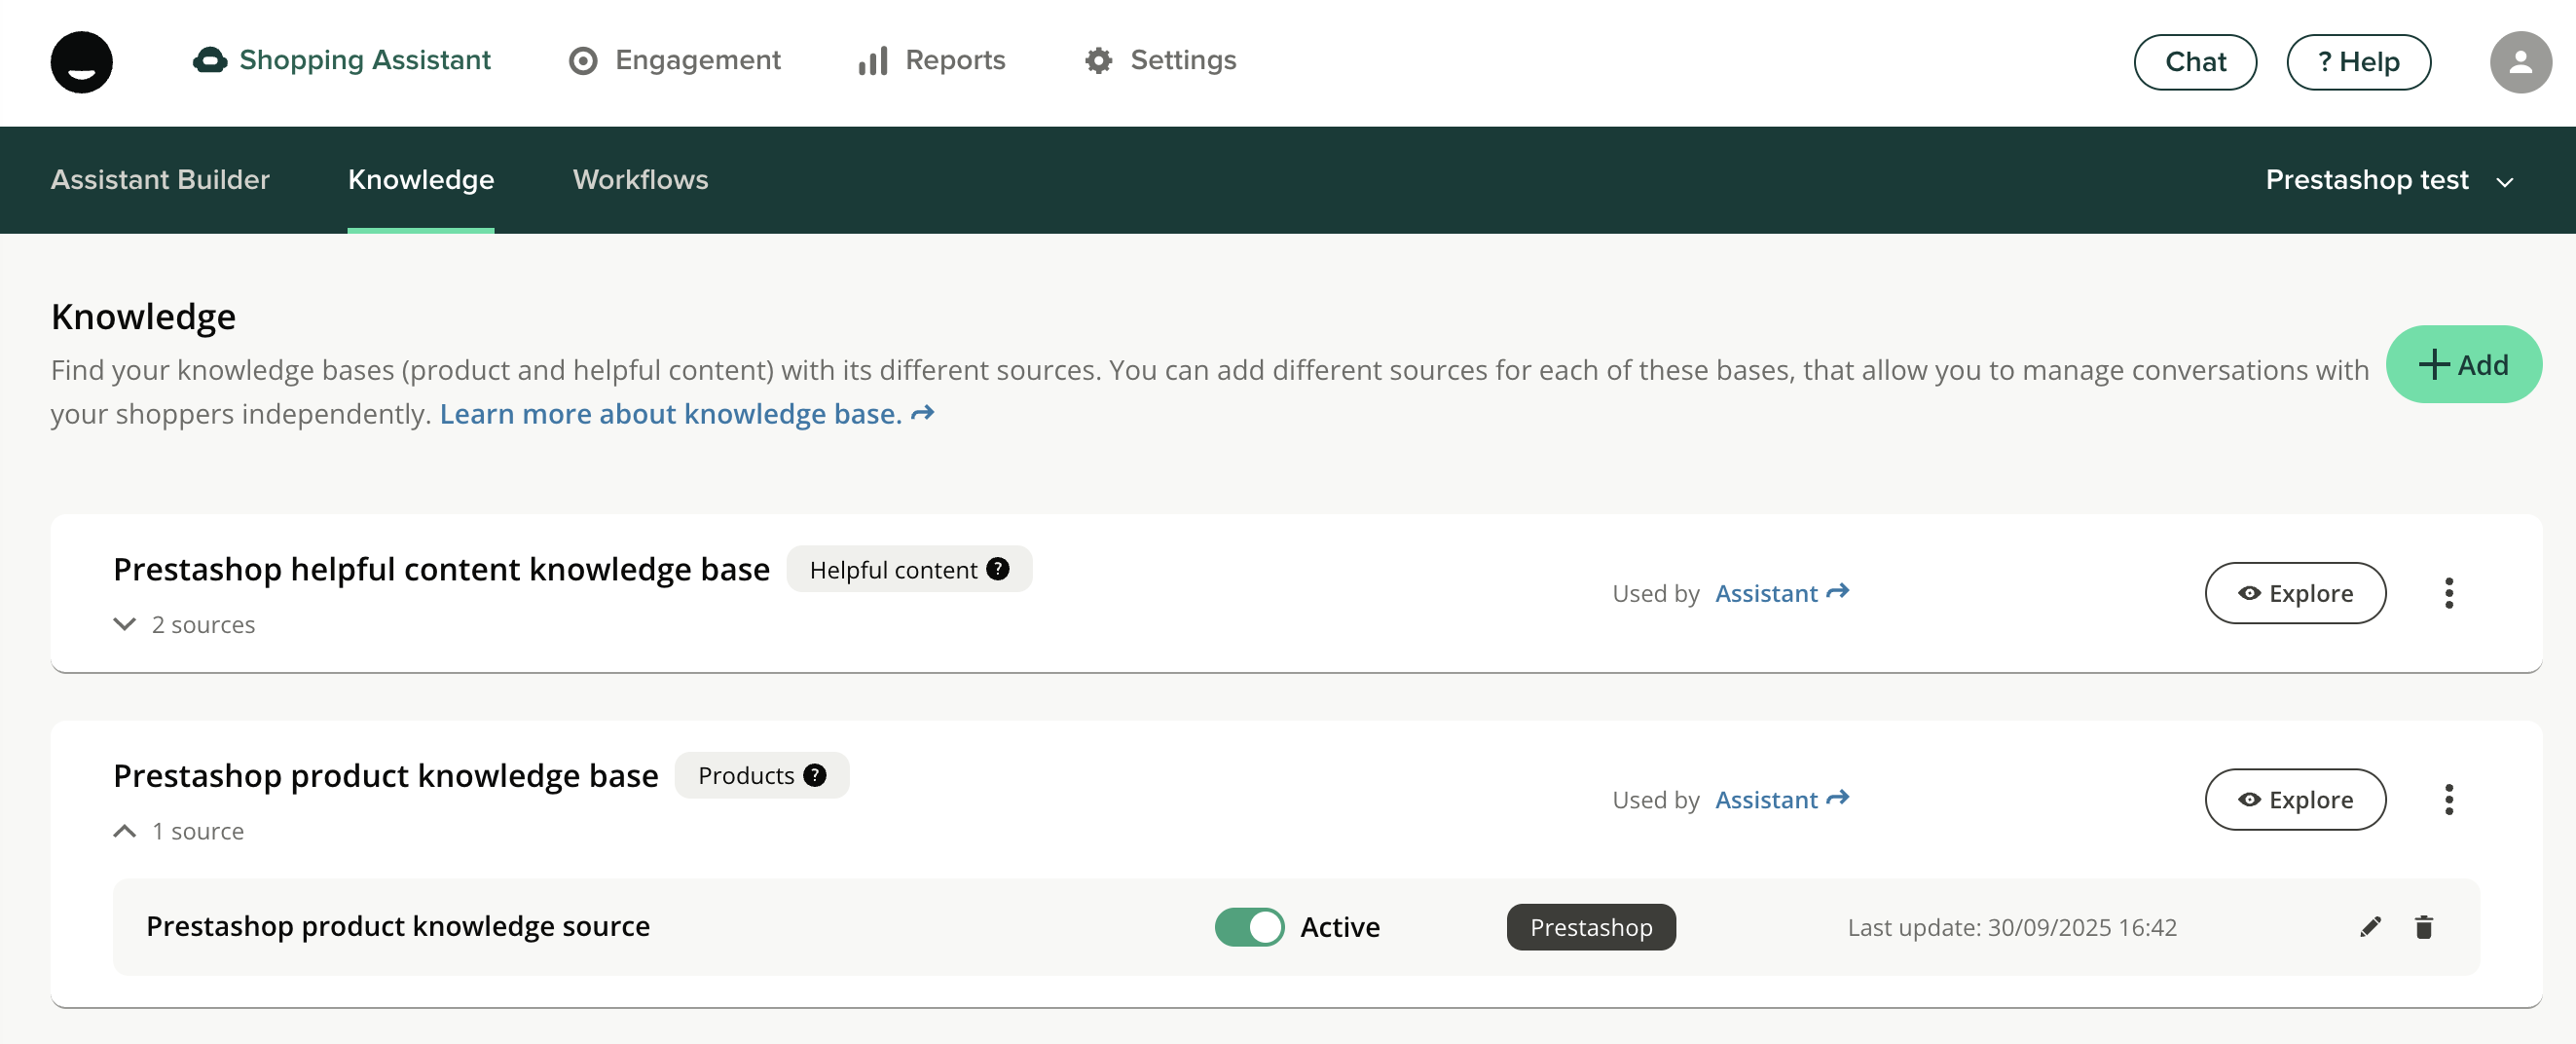The height and width of the screenshot is (1044, 2576).
Task: Go to the Assistant Builder tab
Action: tap(160, 180)
